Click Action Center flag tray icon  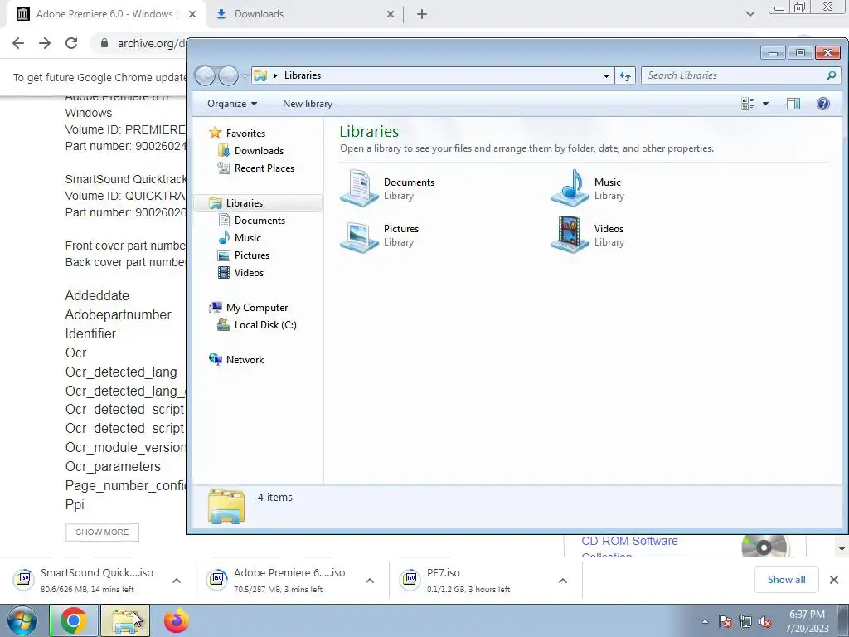(x=725, y=621)
